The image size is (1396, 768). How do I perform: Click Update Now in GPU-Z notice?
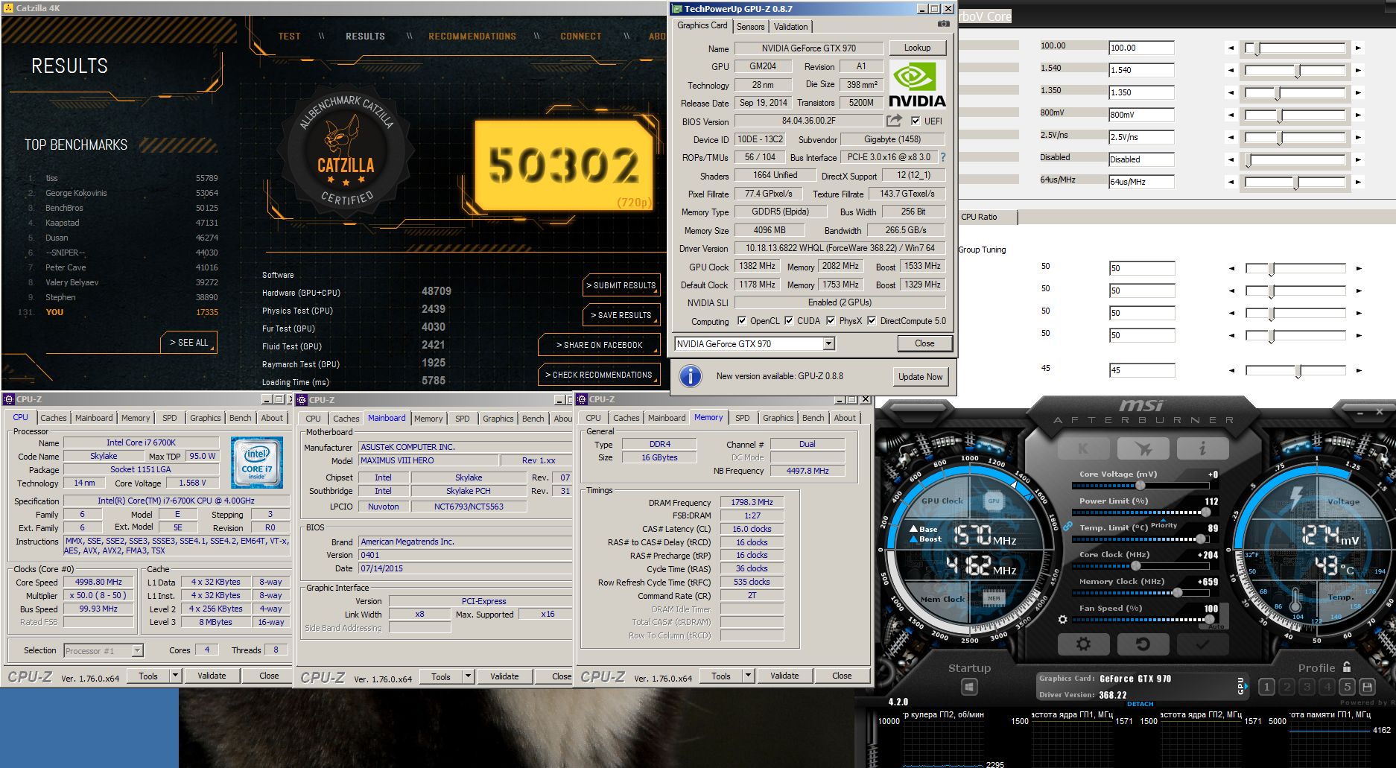pyautogui.click(x=920, y=377)
